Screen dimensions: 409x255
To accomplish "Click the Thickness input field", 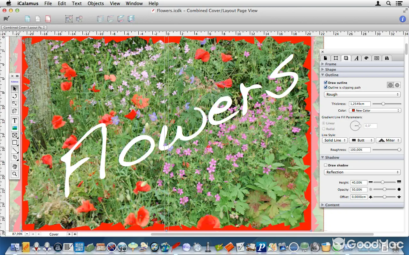I will pyautogui.click(x=359, y=104).
